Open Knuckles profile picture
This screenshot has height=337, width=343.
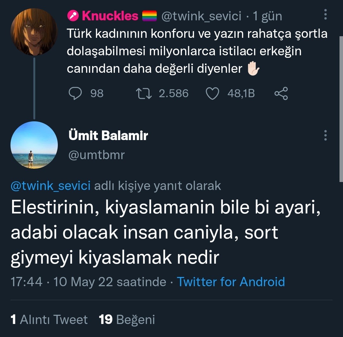[x=34, y=32]
